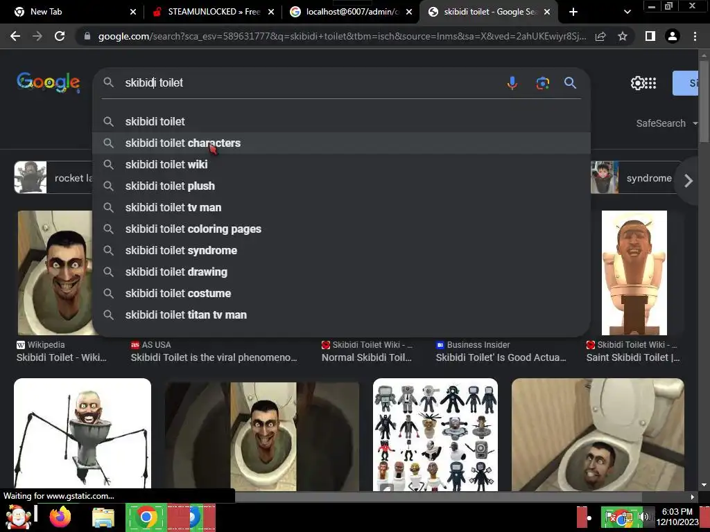The image size is (710, 532).
Task: Choose suggestion 'skibidi toilet syndrome'
Action: click(341, 251)
